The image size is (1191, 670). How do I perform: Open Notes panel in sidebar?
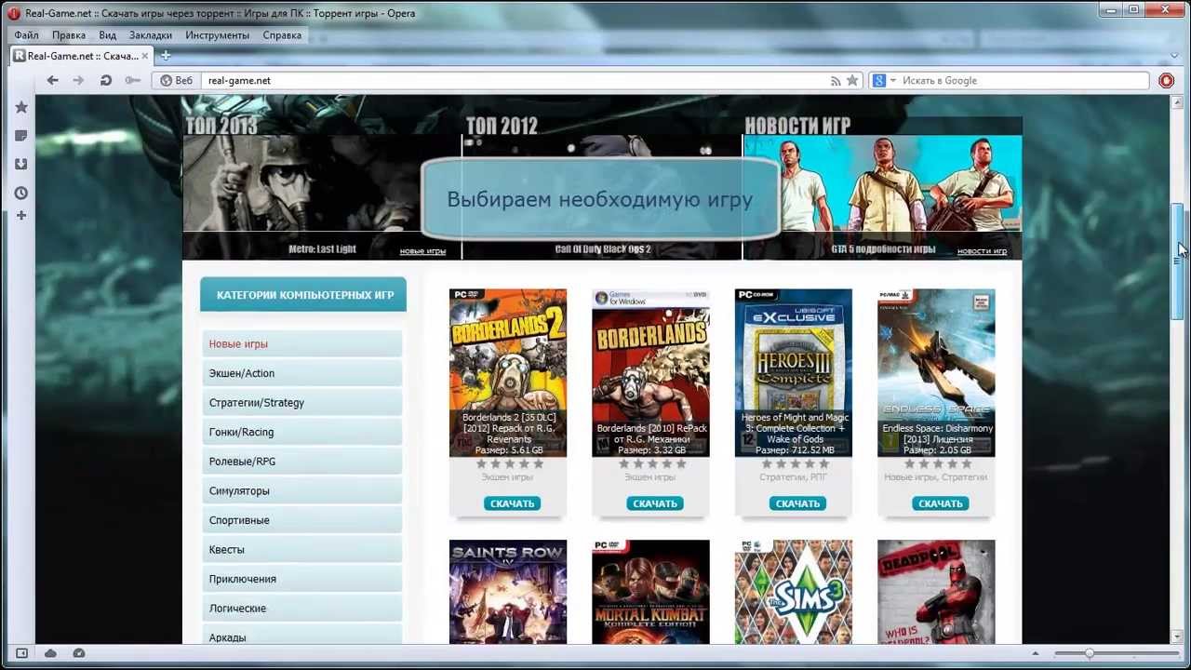click(21, 136)
